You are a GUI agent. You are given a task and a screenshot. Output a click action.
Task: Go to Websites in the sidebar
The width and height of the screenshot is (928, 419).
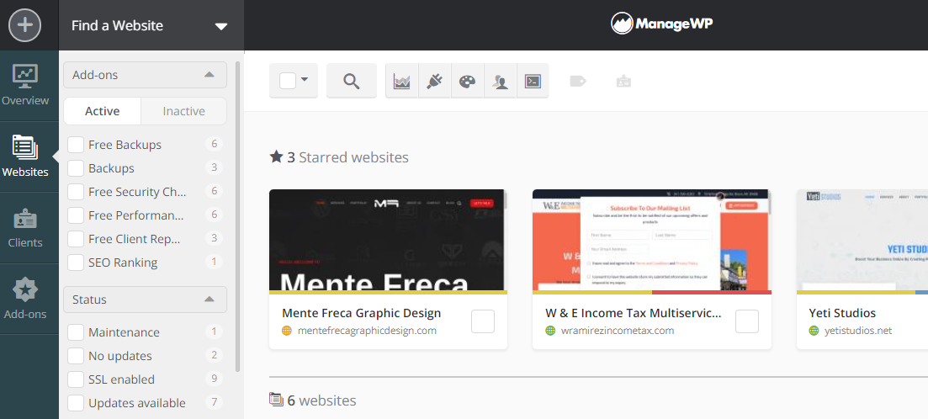pyautogui.click(x=25, y=156)
